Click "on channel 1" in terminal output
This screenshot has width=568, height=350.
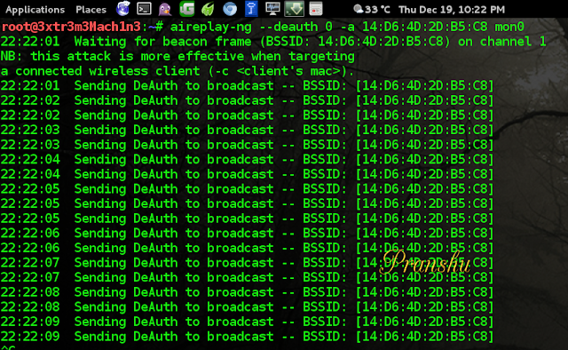502,42
